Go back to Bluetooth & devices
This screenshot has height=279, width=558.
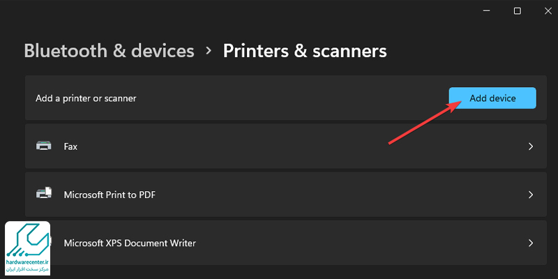pyautogui.click(x=109, y=51)
